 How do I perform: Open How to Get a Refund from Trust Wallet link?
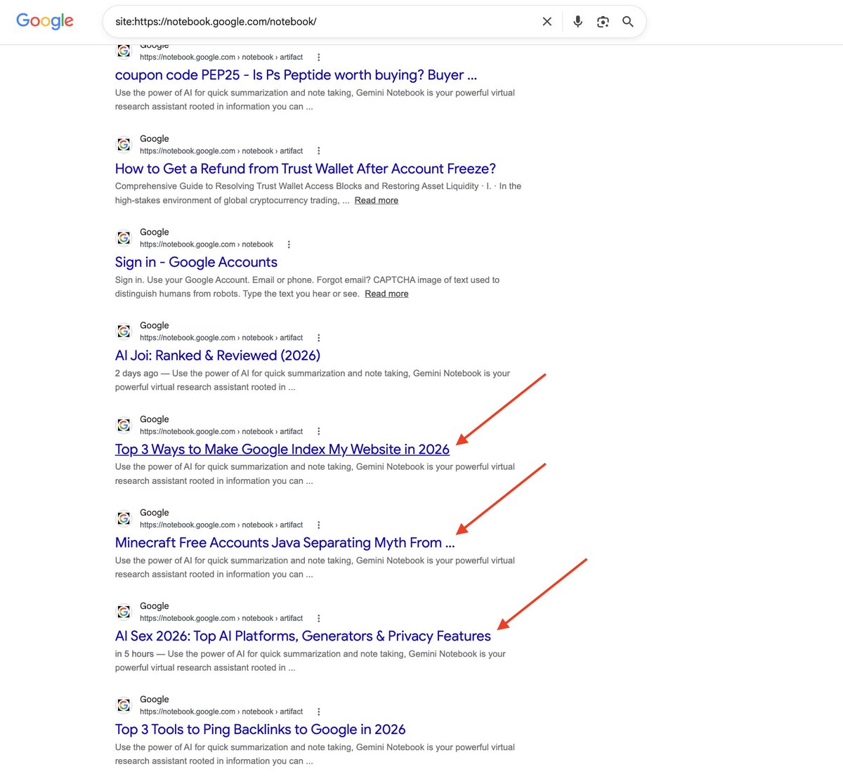click(x=306, y=169)
